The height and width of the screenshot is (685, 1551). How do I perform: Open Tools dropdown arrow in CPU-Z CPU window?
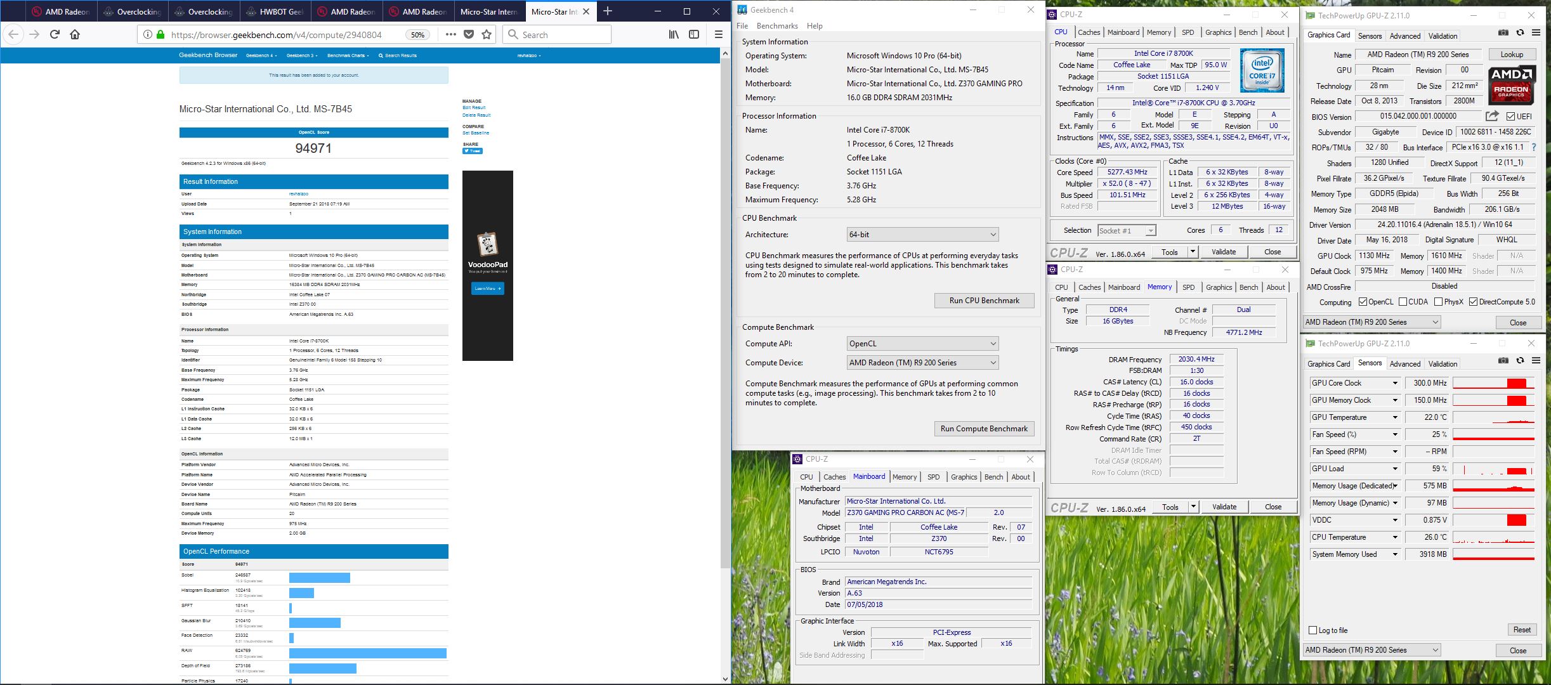[1193, 252]
